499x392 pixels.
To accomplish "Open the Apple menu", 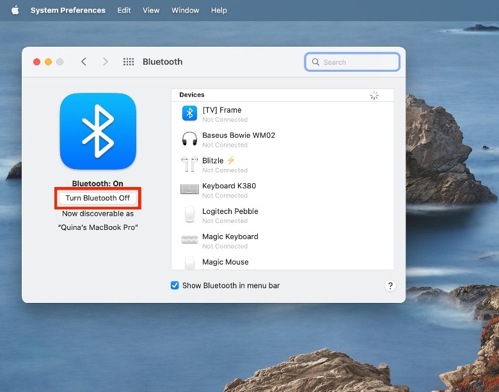I will click(15, 10).
